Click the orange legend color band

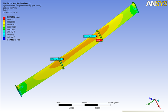click(4, 21)
